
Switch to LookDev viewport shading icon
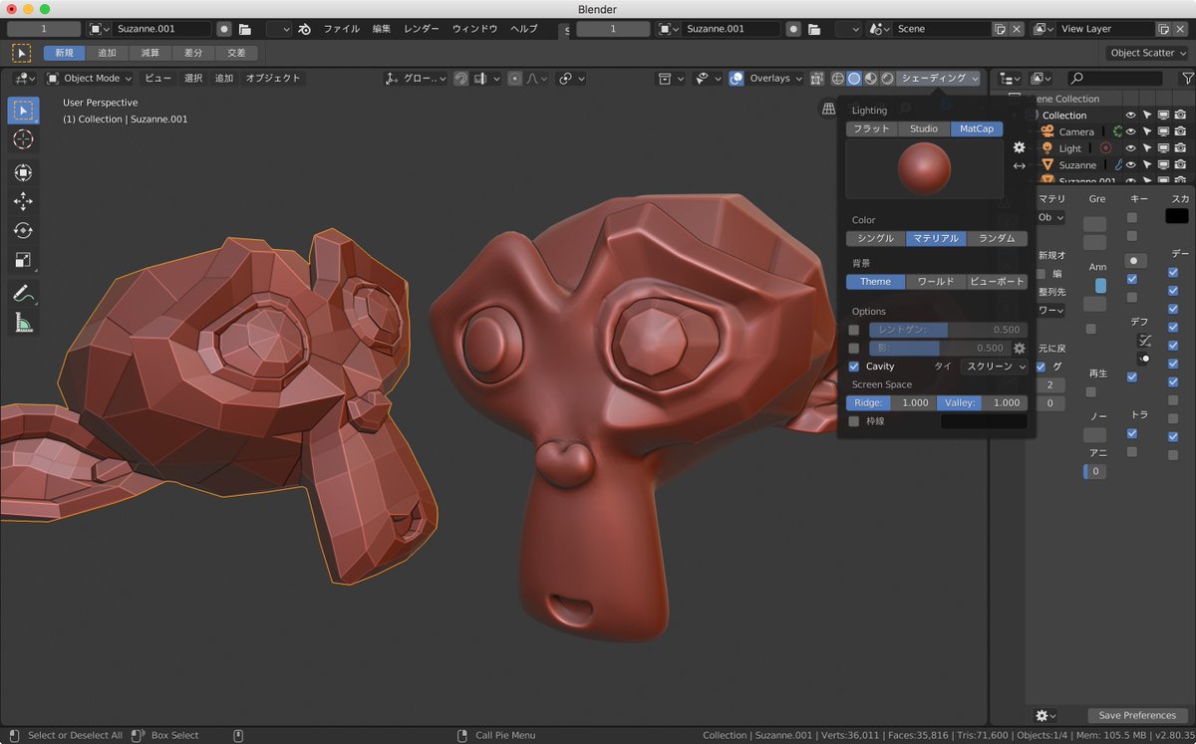[871, 78]
